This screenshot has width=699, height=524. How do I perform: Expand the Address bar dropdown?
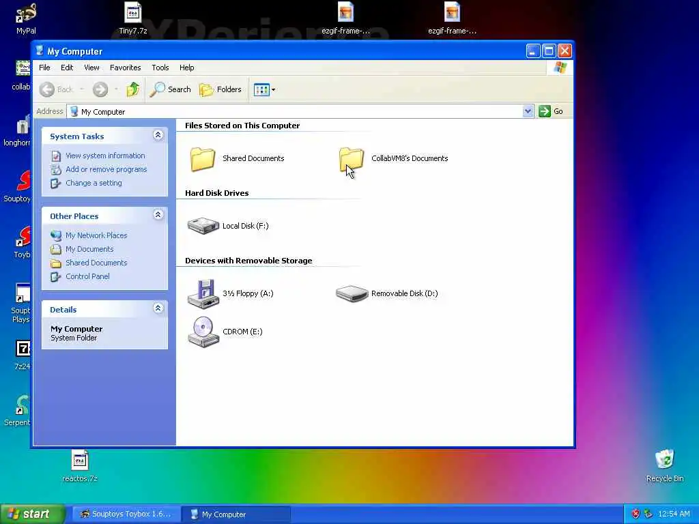(x=528, y=111)
